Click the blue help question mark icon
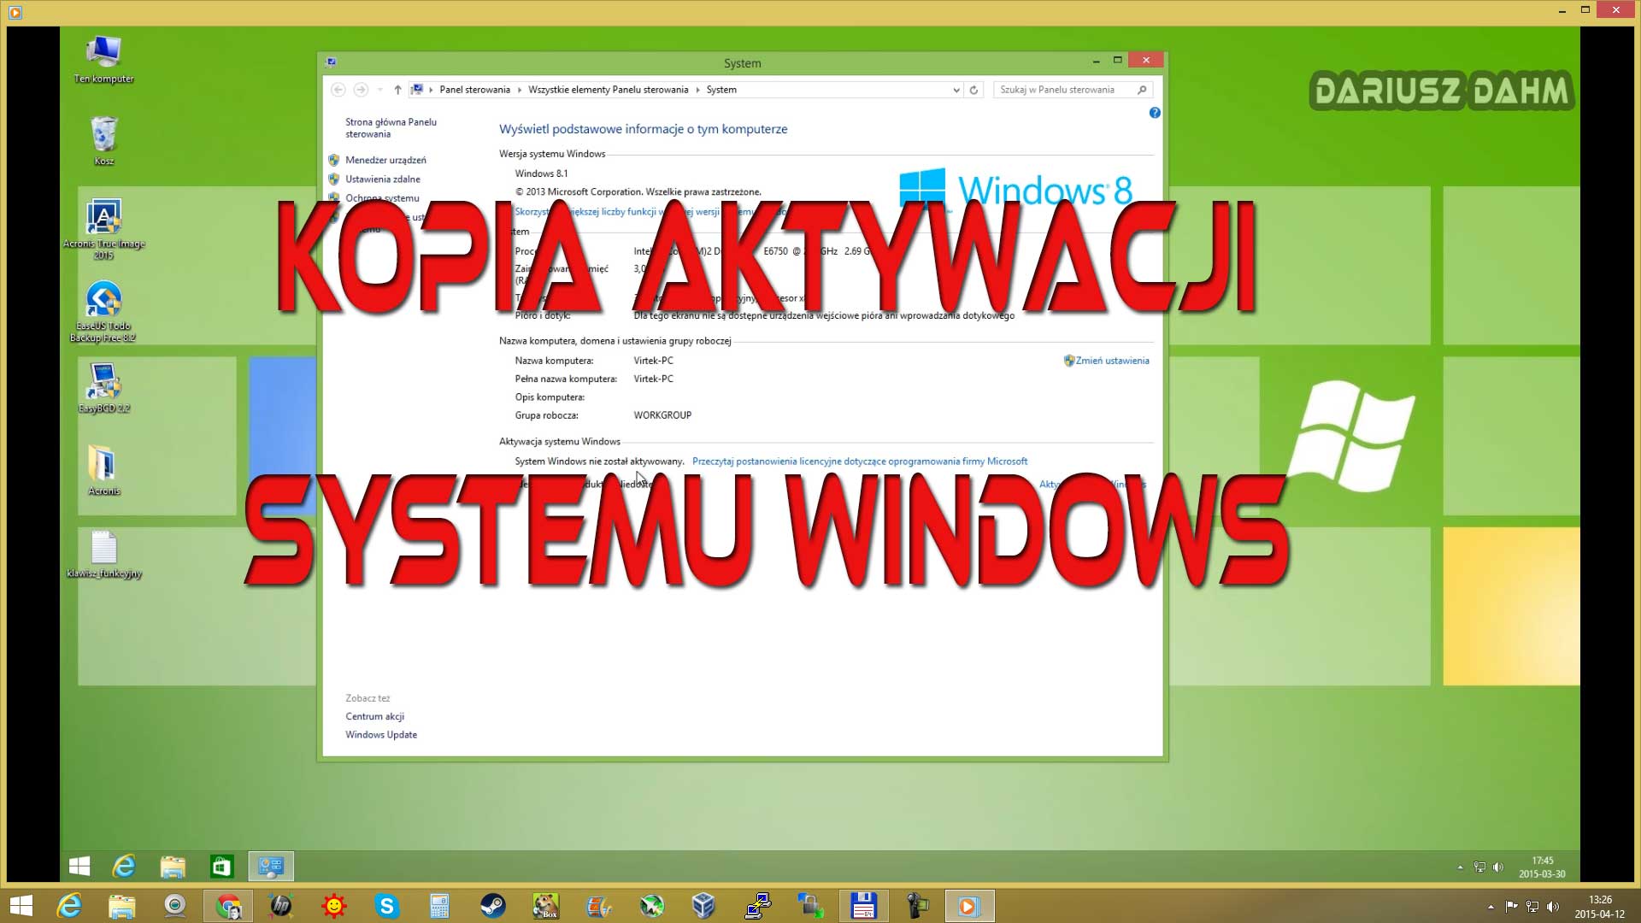The height and width of the screenshot is (923, 1641). pos(1155,113)
